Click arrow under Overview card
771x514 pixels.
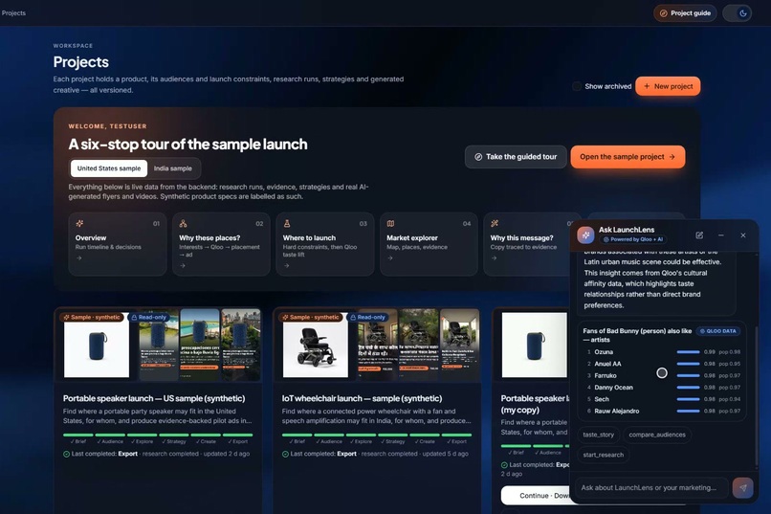(79, 258)
